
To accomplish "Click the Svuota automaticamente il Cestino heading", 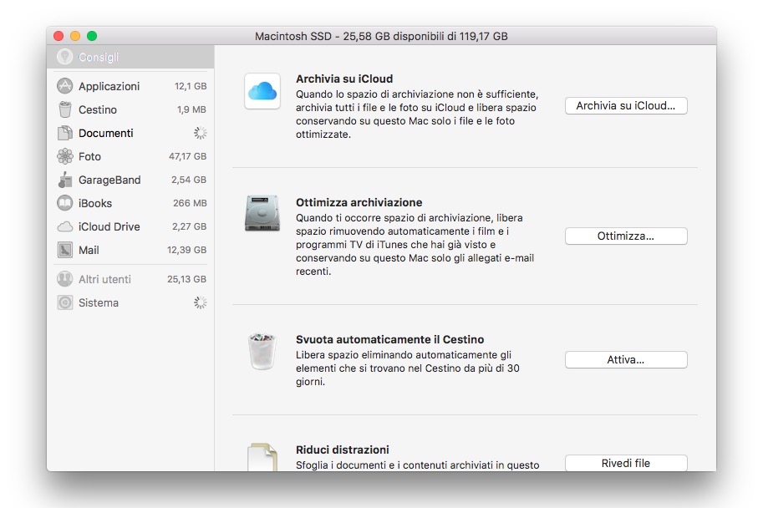I will (389, 339).
